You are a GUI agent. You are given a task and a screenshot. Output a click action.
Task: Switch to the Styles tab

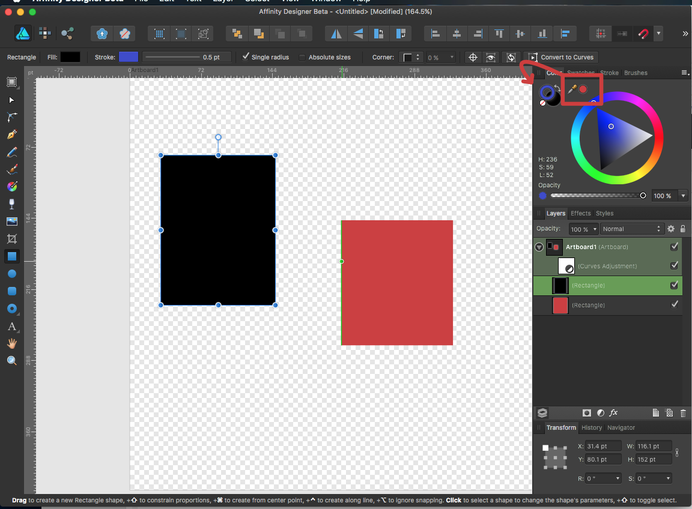tap(604, 213)
